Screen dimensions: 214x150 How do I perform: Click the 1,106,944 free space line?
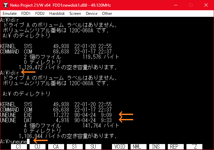click(68, 136)
